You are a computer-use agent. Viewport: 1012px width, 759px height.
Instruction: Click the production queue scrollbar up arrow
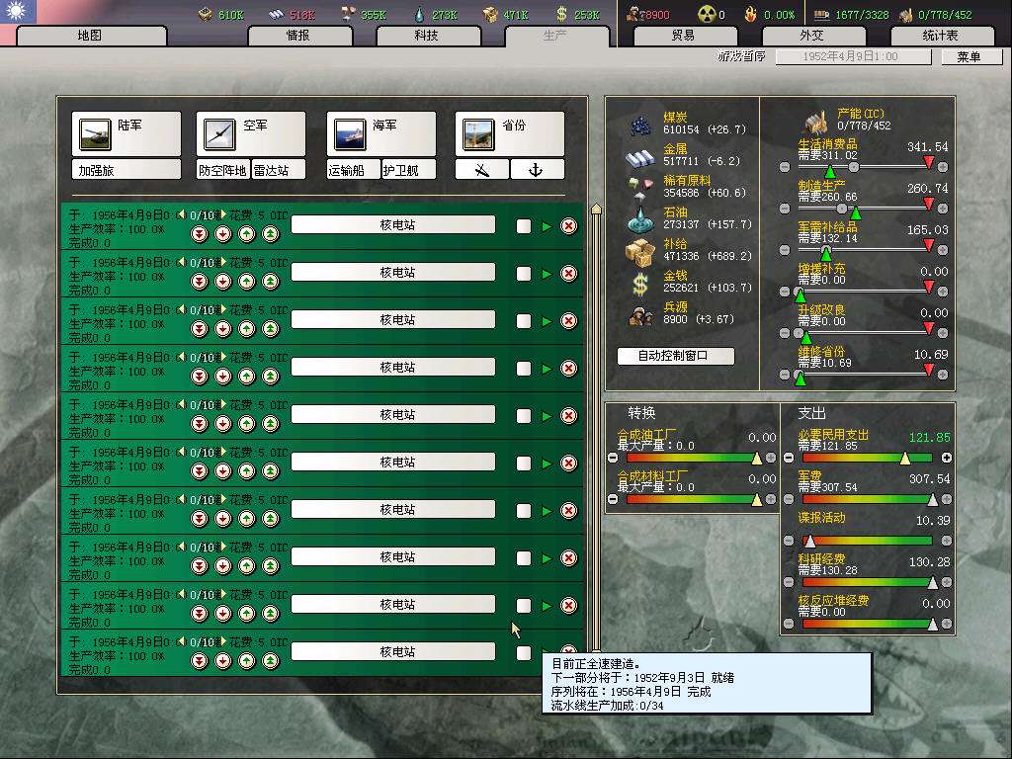pyautogui.click(x=596, y=209)
